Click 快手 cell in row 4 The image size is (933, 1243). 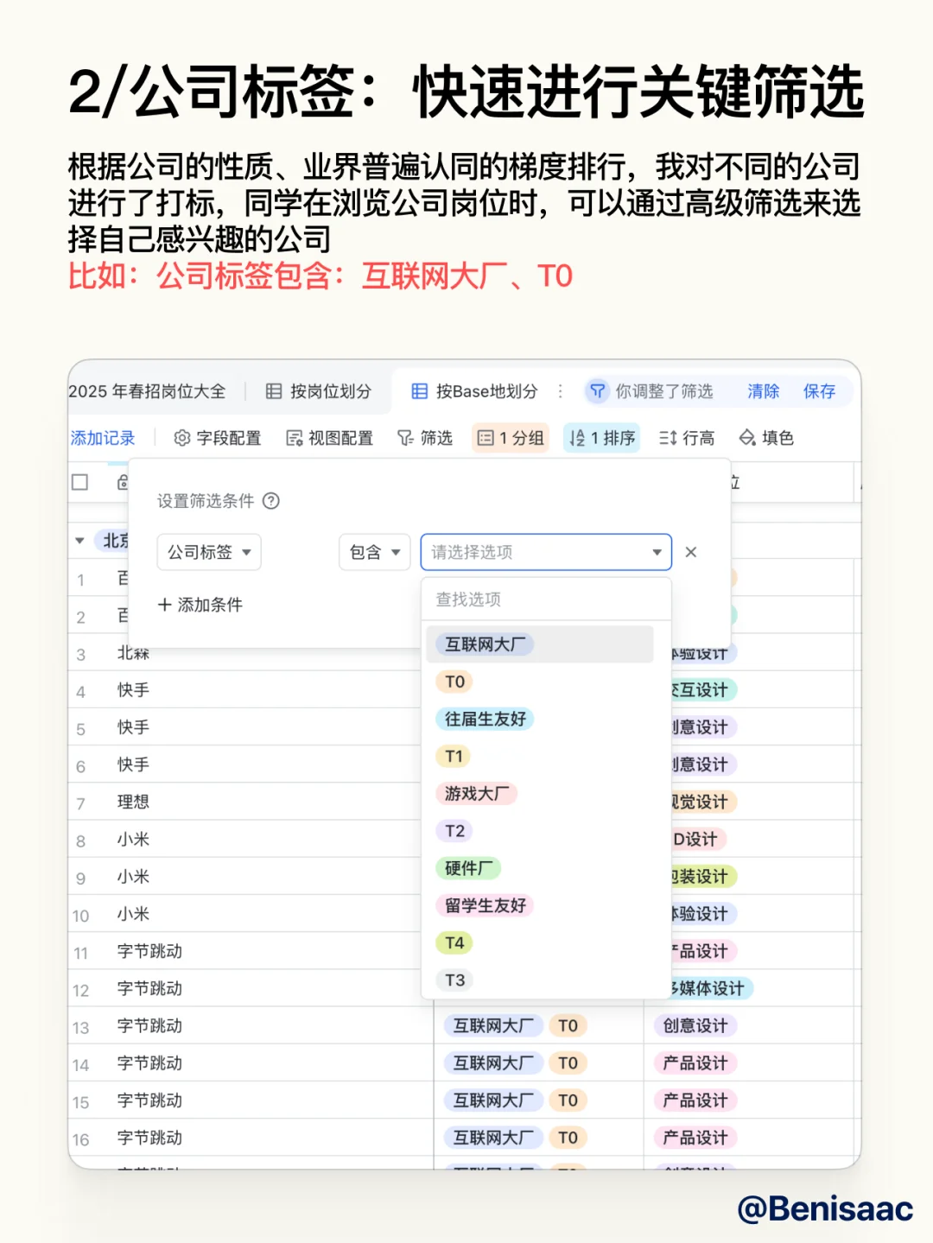click(133, 690)
